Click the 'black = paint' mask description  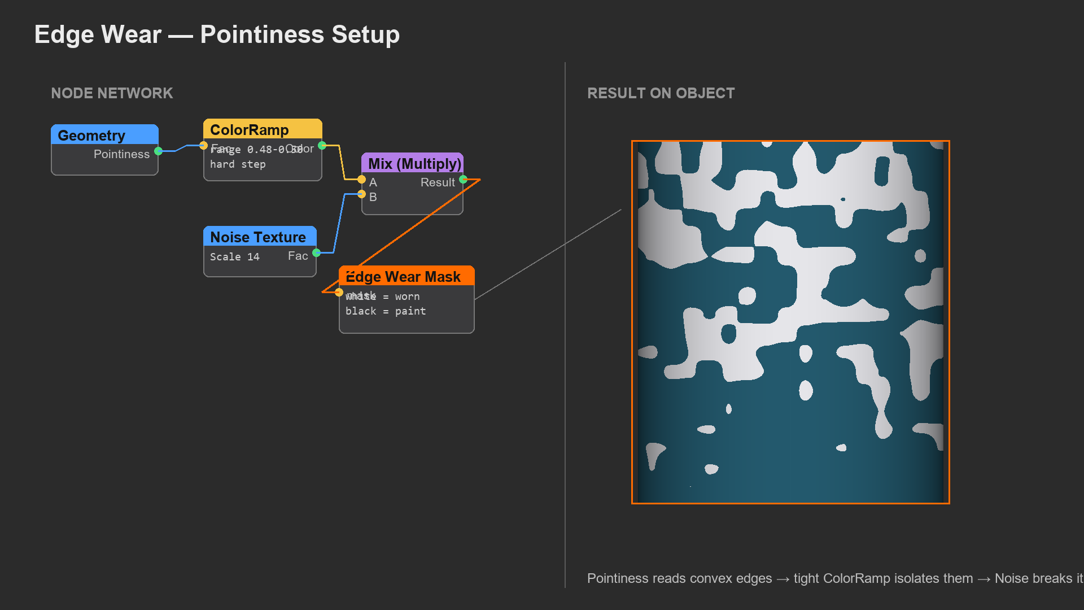click(386, 311)
